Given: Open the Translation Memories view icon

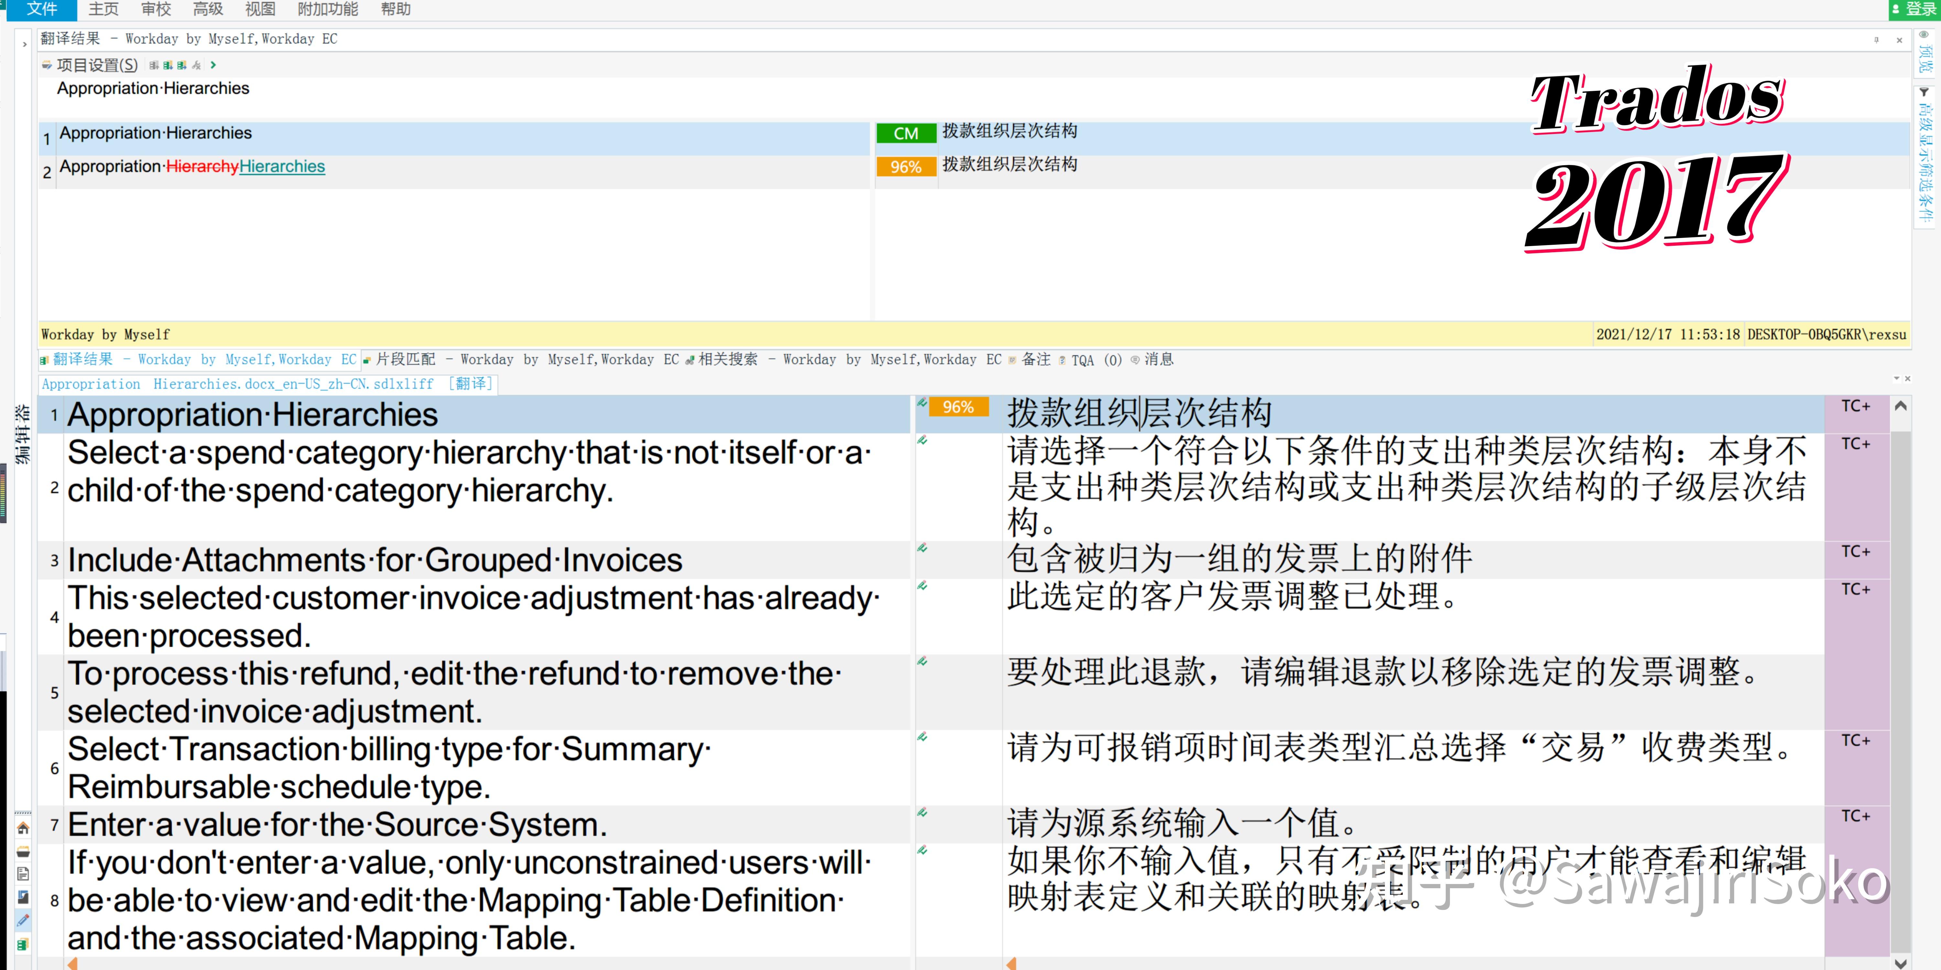Looking at the screenshot, I should (x=23, y=943).
